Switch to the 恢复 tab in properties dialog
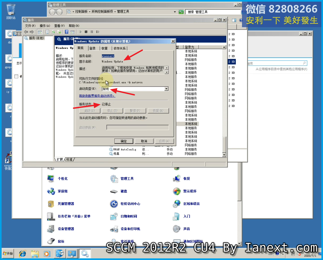This screenshot has height=260, width=323. point(104,48)
